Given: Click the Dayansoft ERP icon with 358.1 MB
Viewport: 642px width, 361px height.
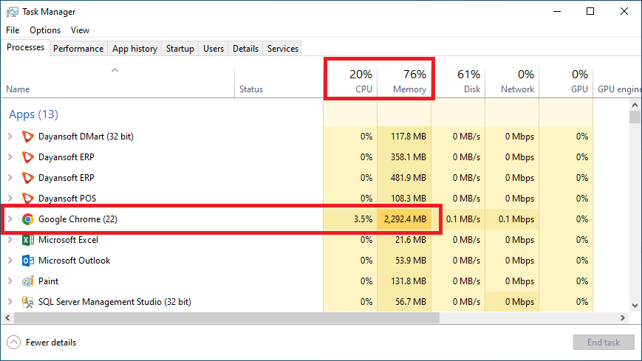Looking at the screenshot, I should tap(28, 157).
